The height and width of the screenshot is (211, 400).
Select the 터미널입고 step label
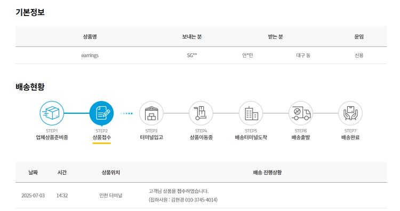[151, 137]
